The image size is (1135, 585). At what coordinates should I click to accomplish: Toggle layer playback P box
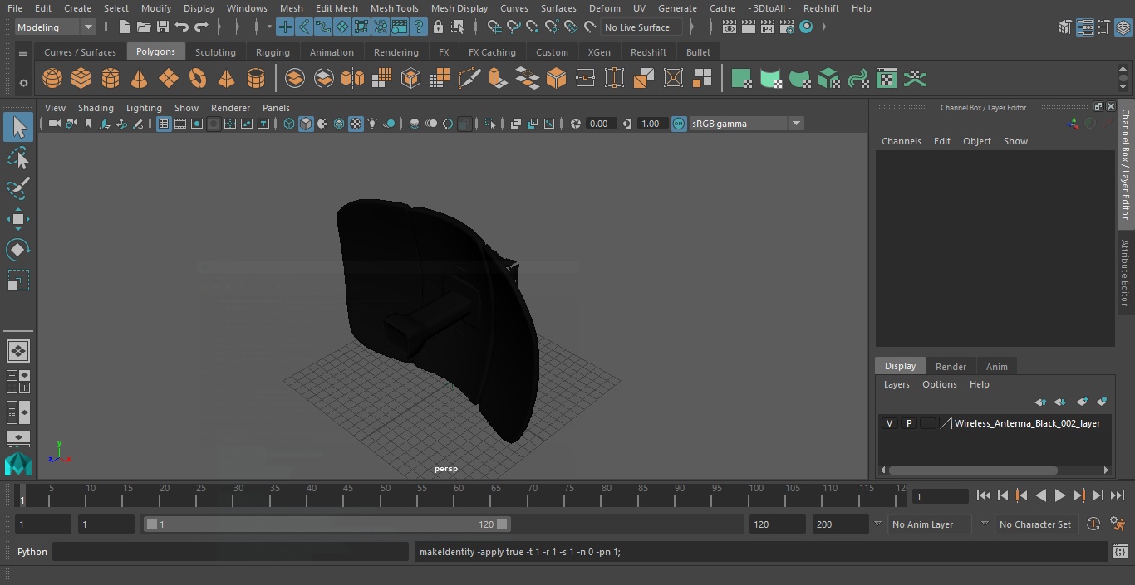pos(909,423)
